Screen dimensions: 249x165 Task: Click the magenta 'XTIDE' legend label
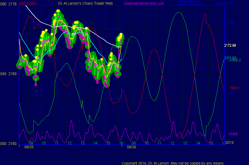pos(233,134)
